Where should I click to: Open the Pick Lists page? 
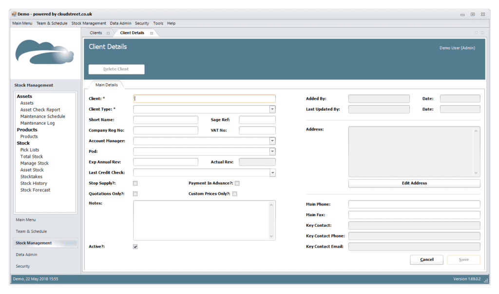tap(31, 149)
